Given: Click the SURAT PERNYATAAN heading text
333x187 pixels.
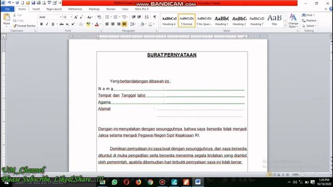Looking at the screenshot, I should coord(172,55).
